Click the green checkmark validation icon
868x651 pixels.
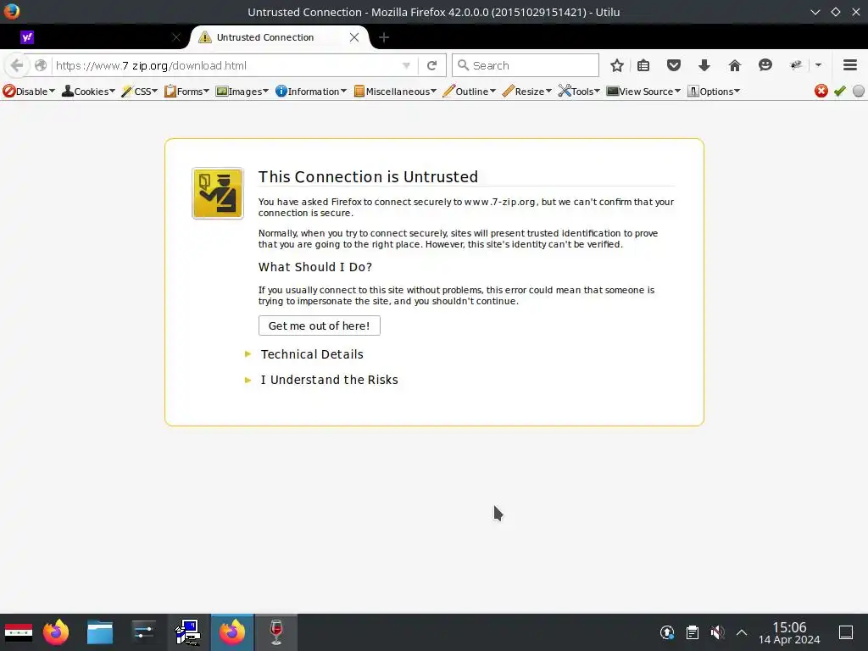coord(840,91)
